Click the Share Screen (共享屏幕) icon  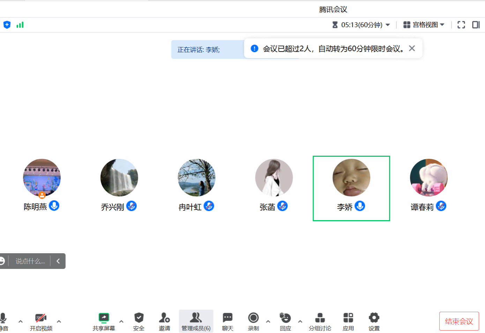104,318
